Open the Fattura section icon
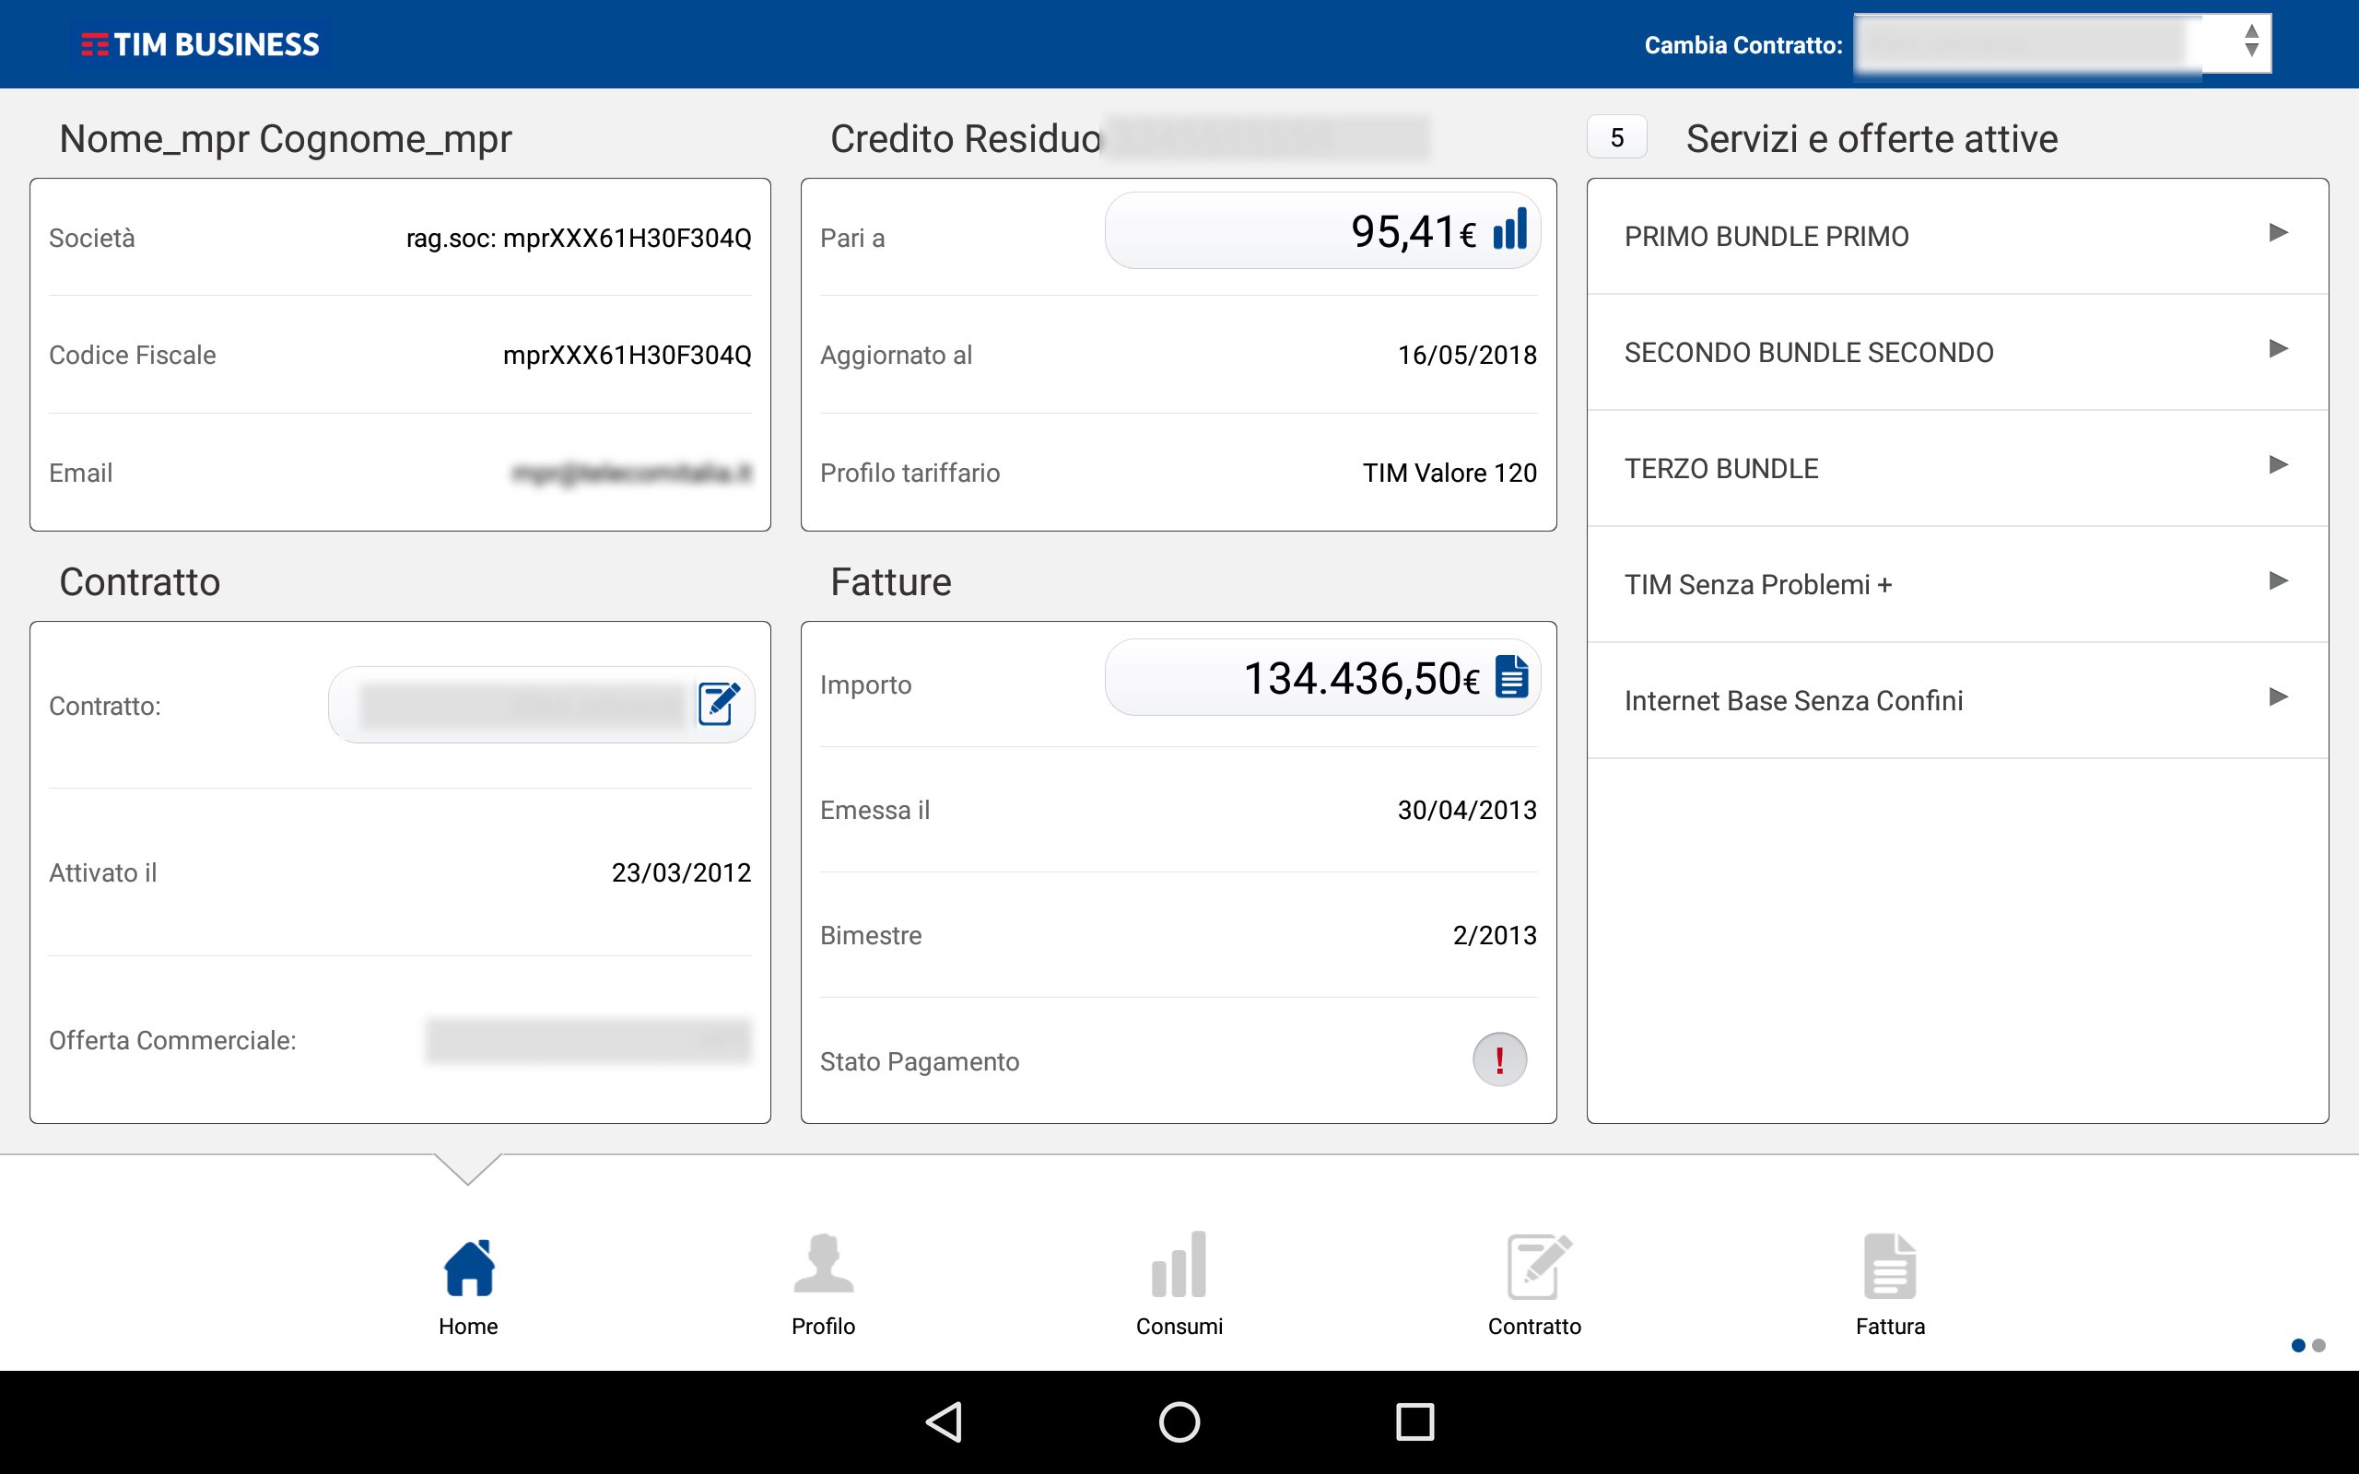The height and width of the screenshot is (1474, 2359). click(x=1889, y=1268)
